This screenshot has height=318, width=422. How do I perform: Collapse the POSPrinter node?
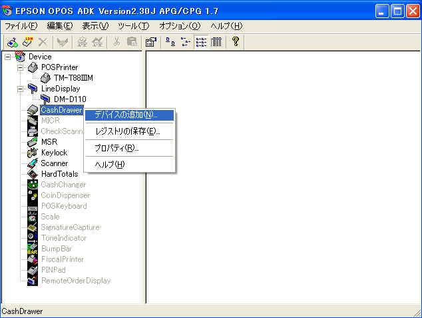(x=20, y=67)
